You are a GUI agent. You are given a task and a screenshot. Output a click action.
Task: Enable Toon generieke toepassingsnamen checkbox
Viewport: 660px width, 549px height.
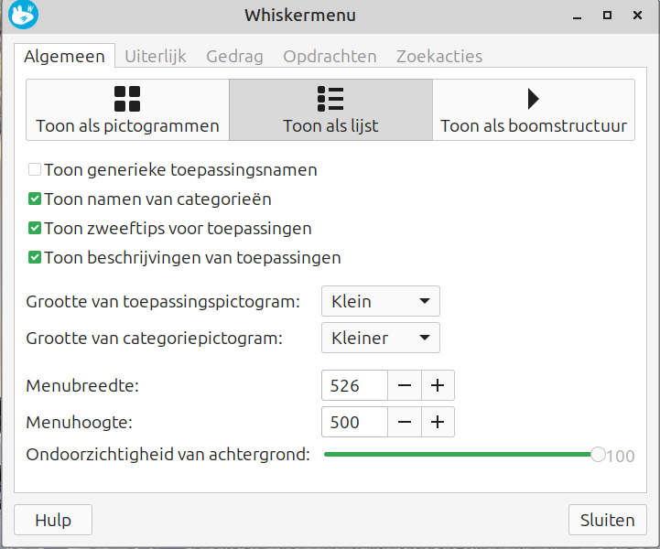coord(35,169)
